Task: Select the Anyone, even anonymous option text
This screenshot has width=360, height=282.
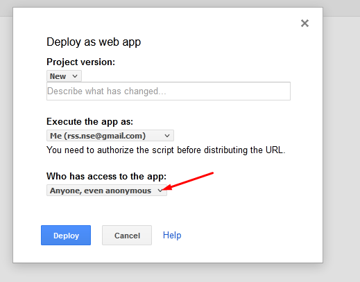Action: [101, 191]
